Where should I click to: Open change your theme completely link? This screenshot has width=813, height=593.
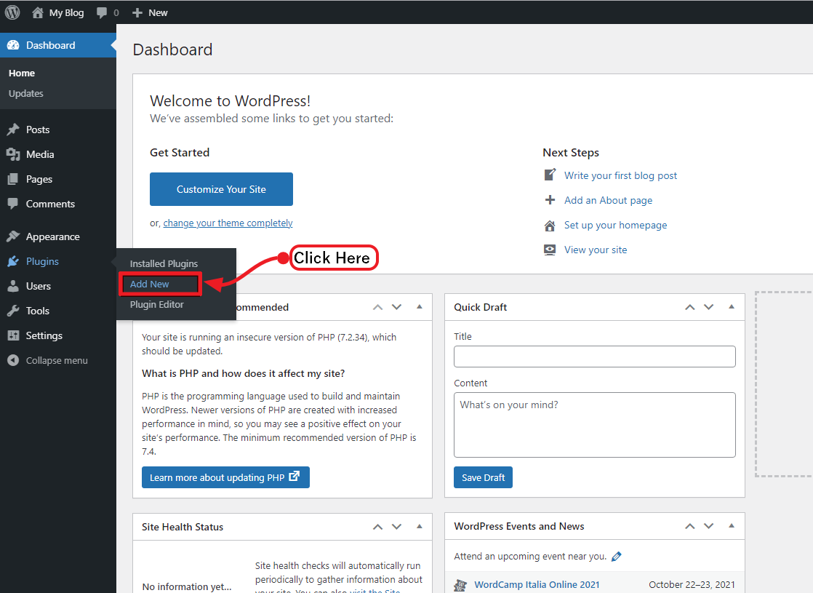pos(228,223)
